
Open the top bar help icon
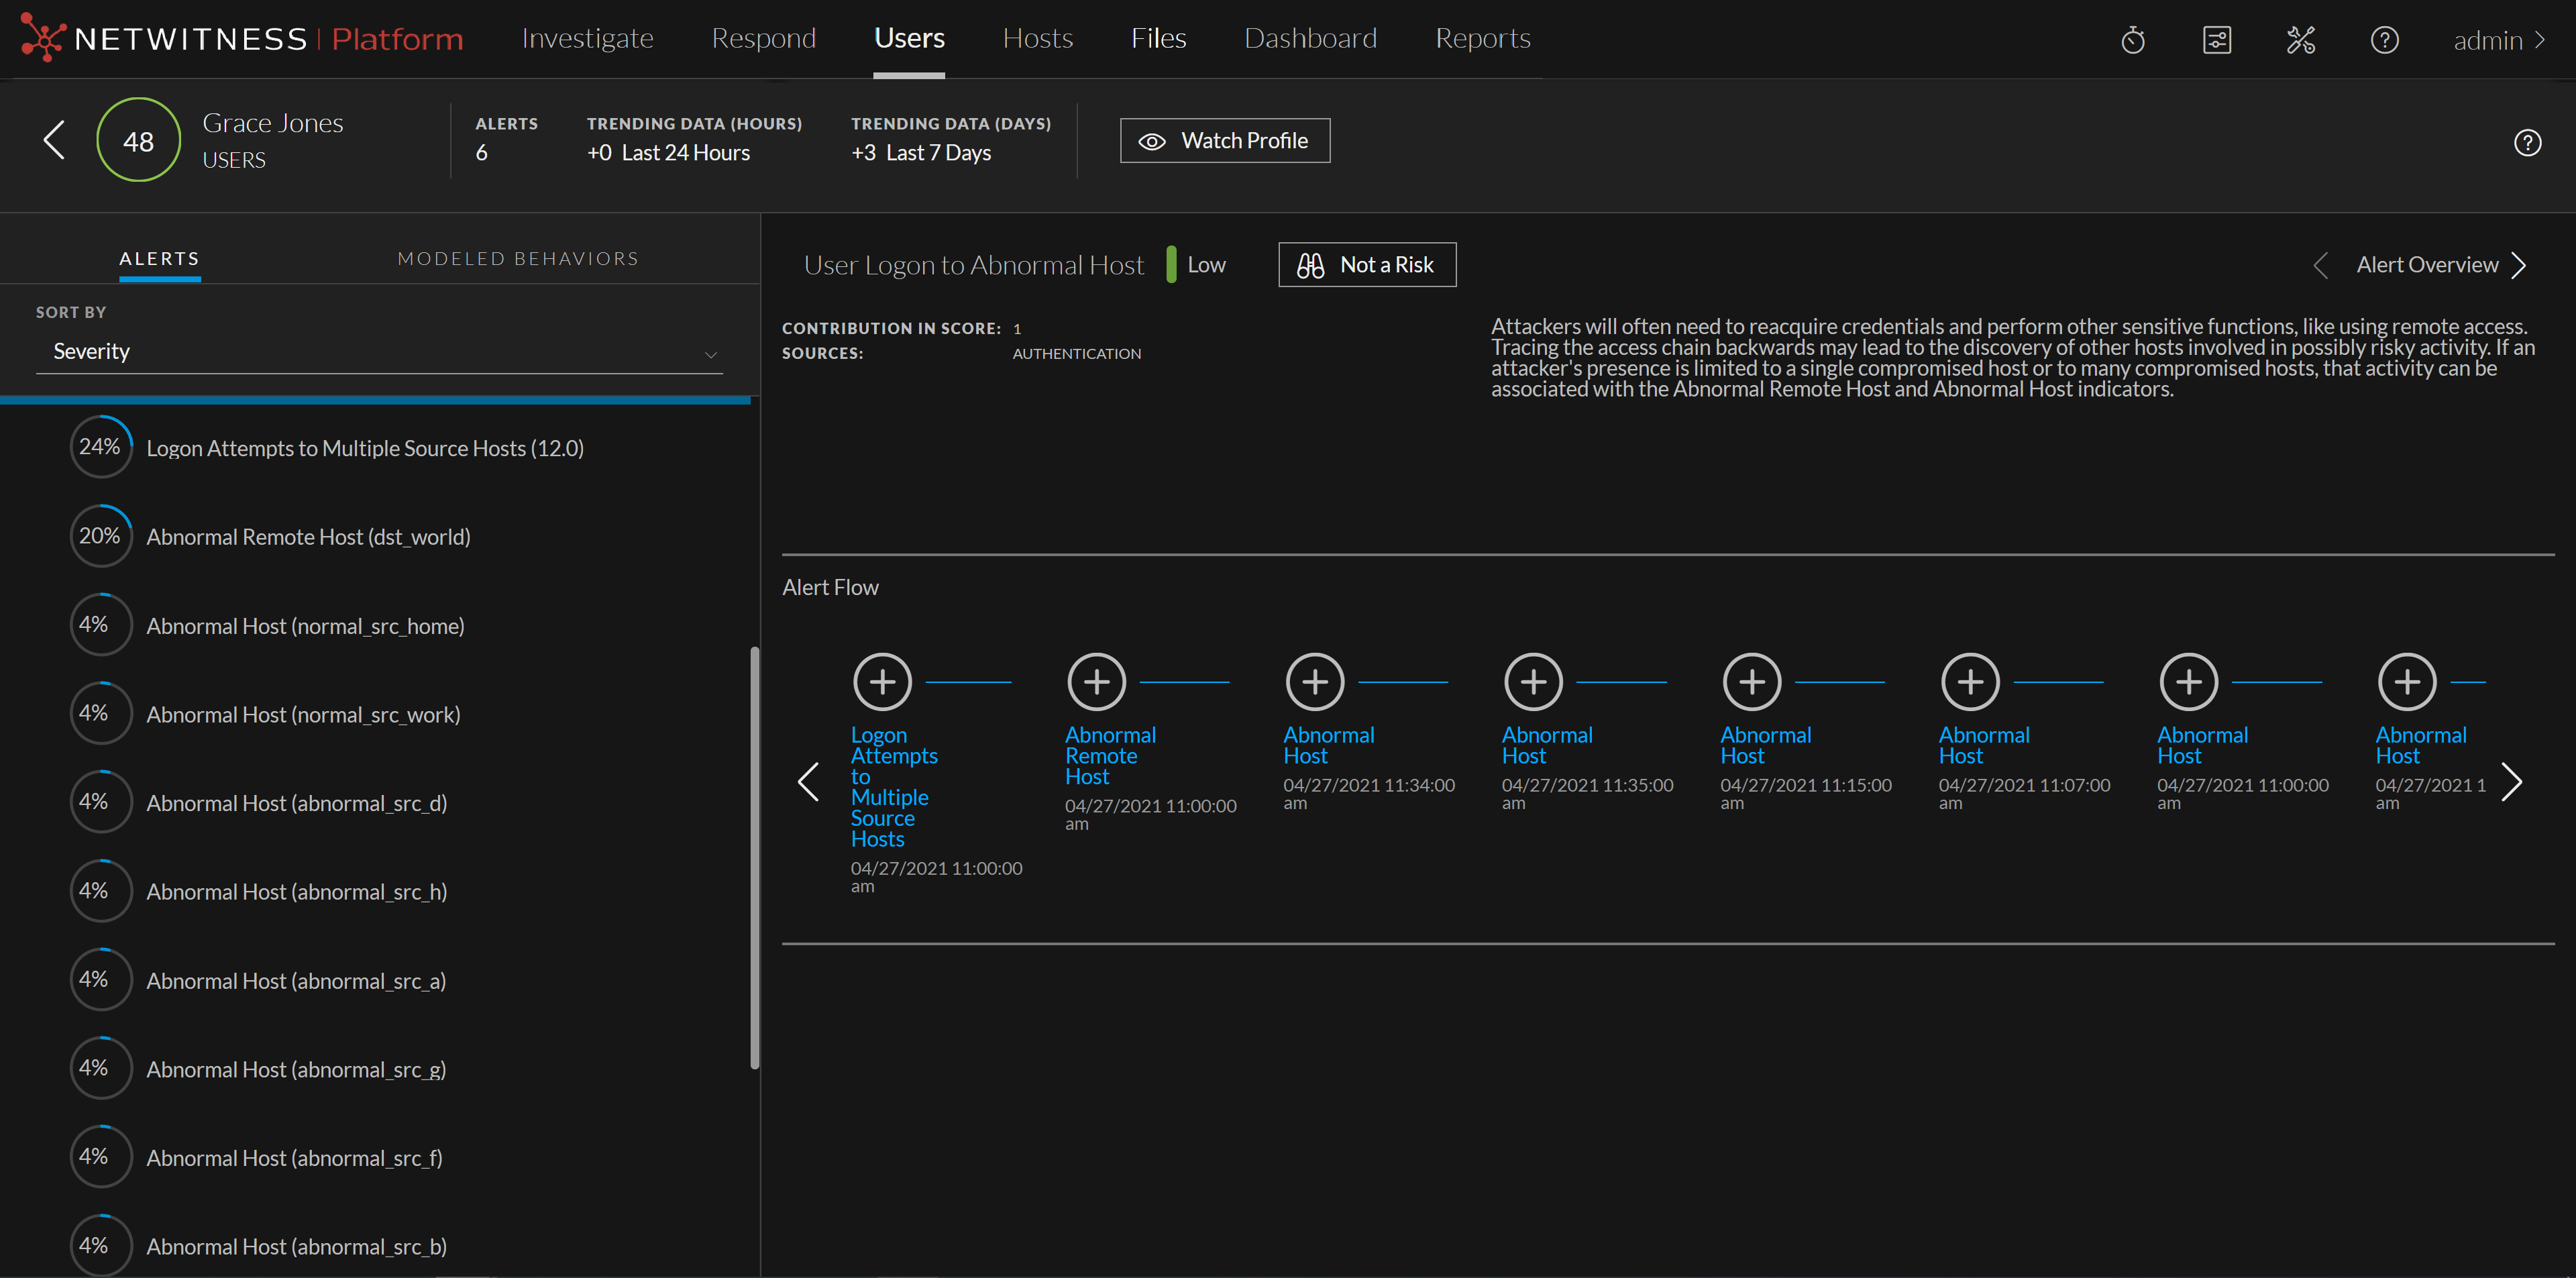[2384, 40]
